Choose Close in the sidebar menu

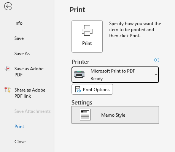(20, 142)
